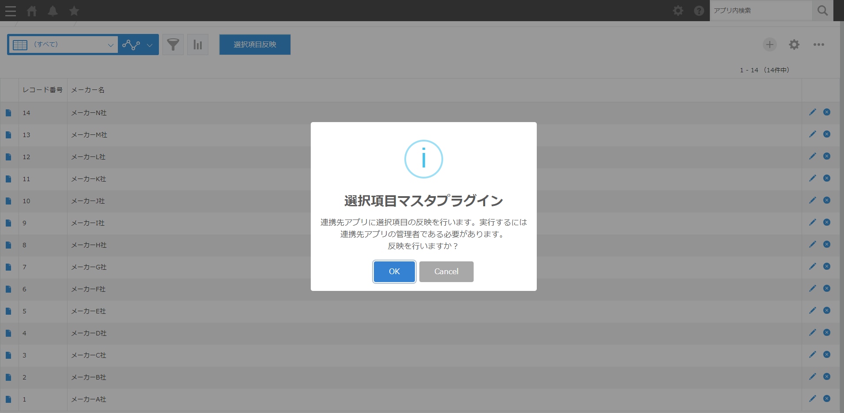Open favorites with the star icon
Viewport: 844px width, 413px height.
[x=74, y=11]
